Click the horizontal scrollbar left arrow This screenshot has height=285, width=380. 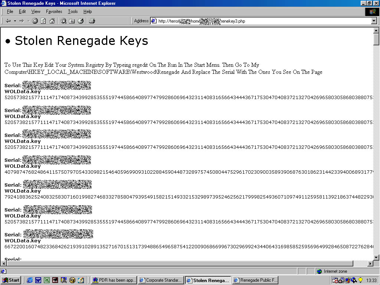[4, 263]
